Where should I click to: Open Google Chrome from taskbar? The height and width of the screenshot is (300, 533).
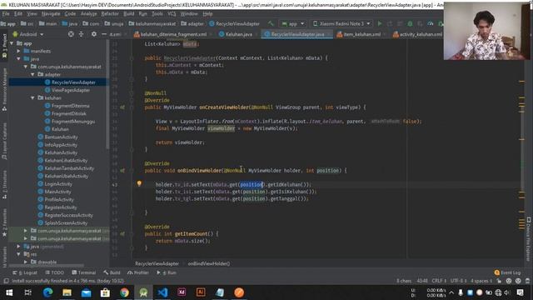pos(124,292)
